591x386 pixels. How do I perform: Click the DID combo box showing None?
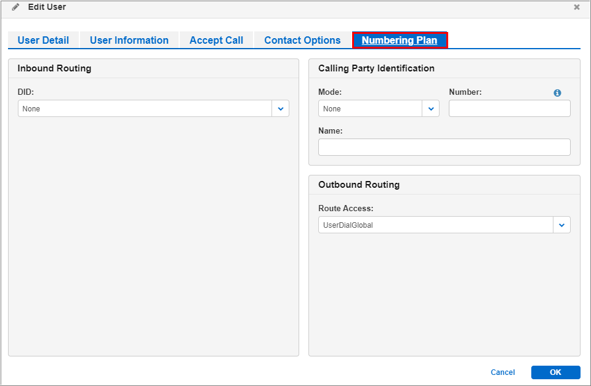[148, 108]
